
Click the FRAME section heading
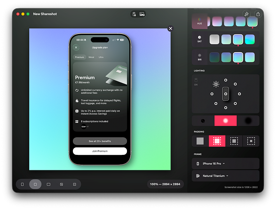point(198,154)
